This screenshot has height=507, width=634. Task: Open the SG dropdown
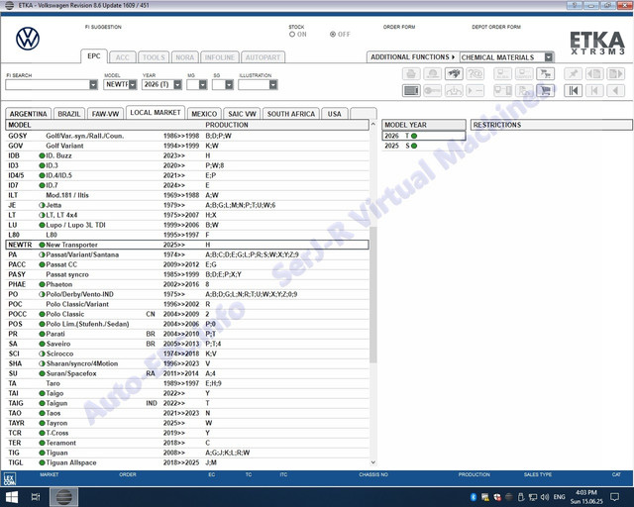click(229, 84)
